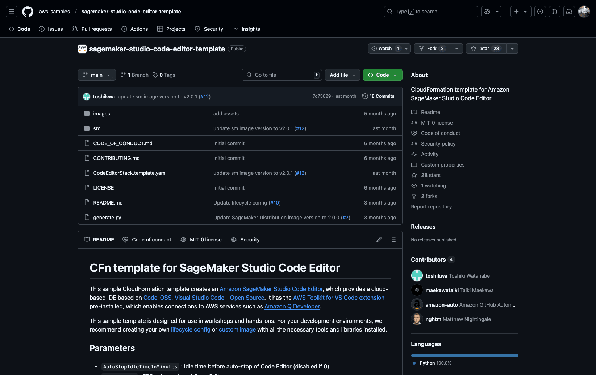
Task: Open MIT-0 license link in About
Action: tap(432, 123)
